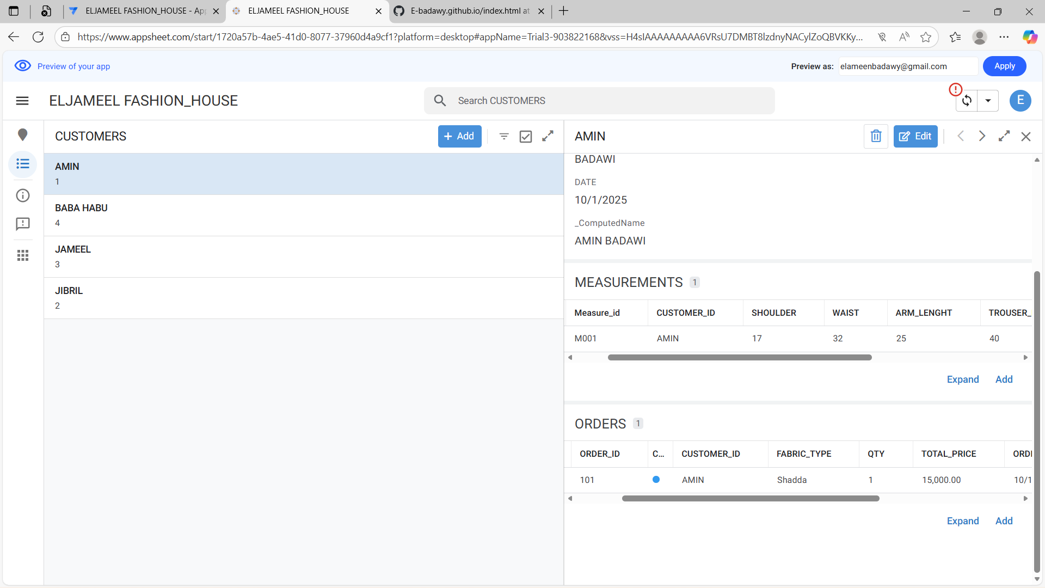The width and height of the screenshot is (1045, 588).
Task: Open the info About icon in sidebar
Action: (22, 195)
